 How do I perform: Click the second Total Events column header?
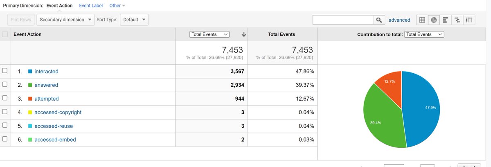point(282,34)
